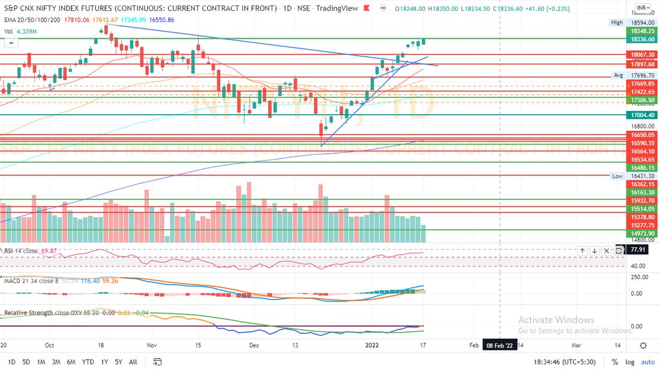660x371 pixels.
Task: Select the RSI 14 close legend
Action: (20, 251)
